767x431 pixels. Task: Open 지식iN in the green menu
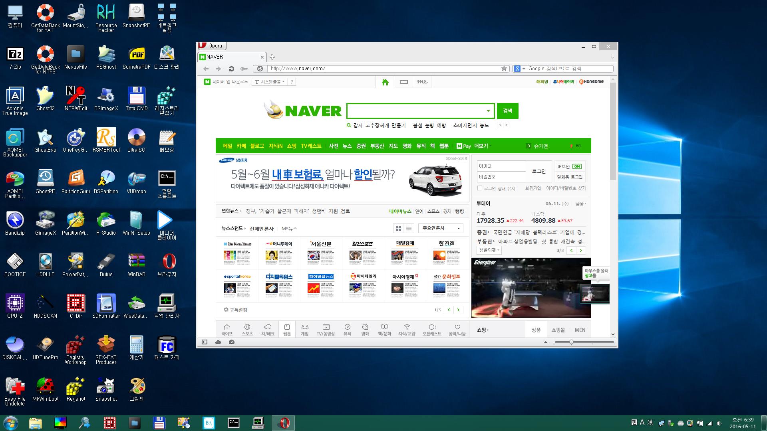tap(276, 146)
